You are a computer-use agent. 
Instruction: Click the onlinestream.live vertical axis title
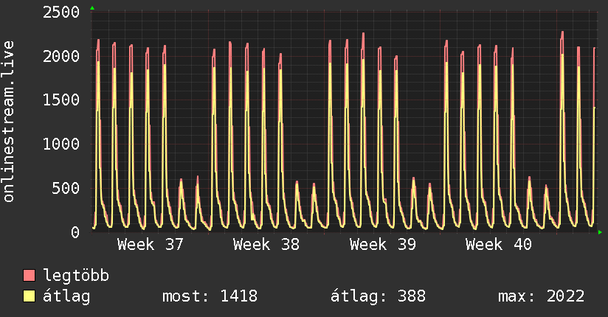pos(9,122)
